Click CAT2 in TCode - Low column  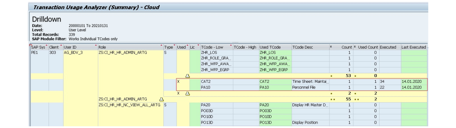pyautogui.click(x=216, y=81)
